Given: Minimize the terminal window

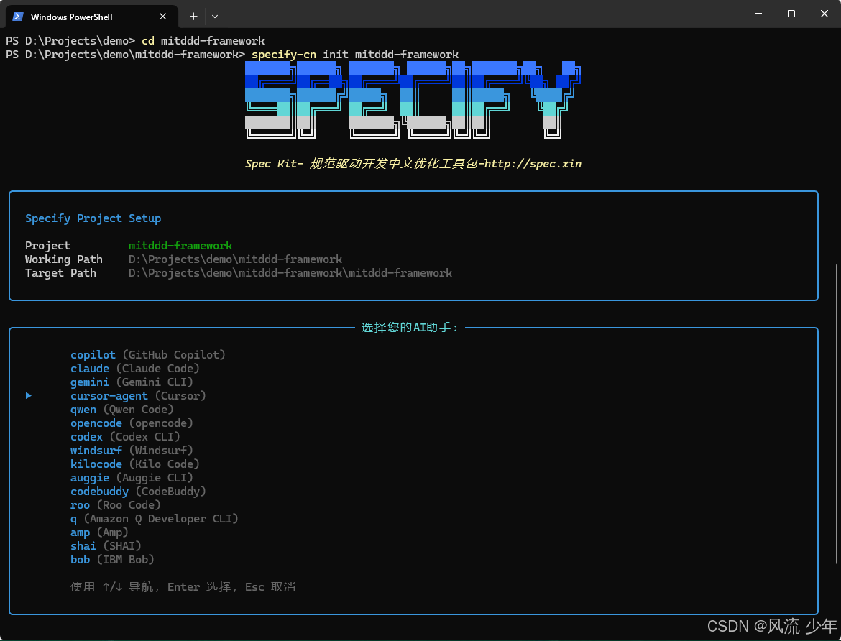Looking at the screenshot, I should (x=758, y=14).
